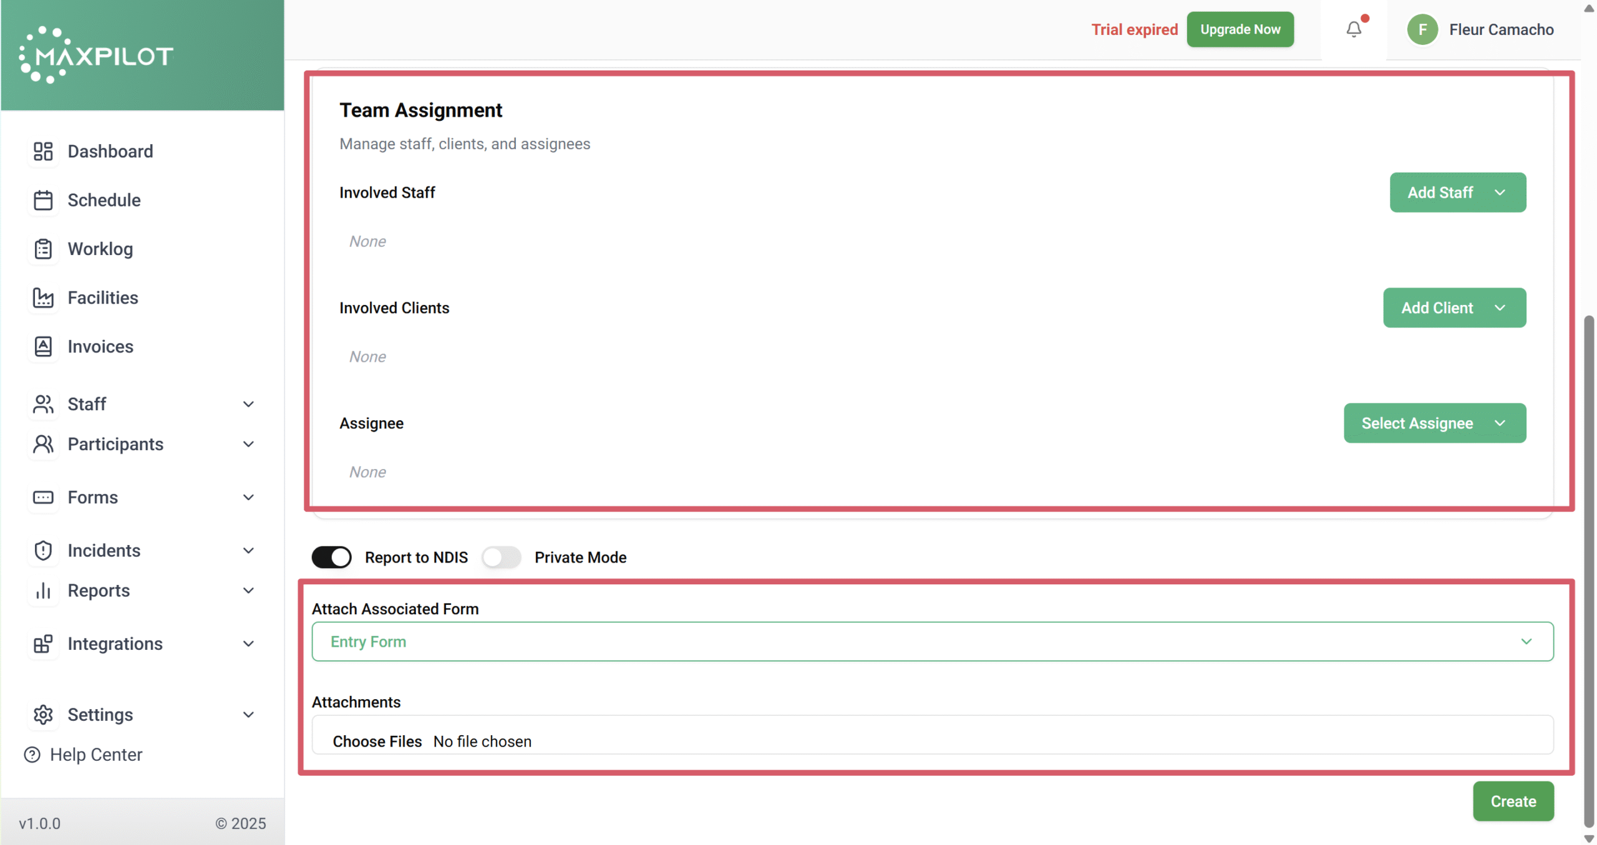This screenshot has width=1597, height=845.
Task: Click the user avatar F icon
Action: pyautogui.click(x=1422, y=29)
